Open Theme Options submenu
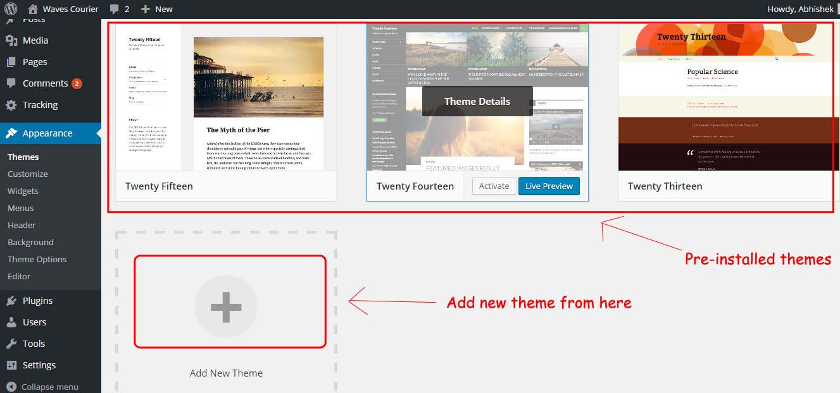Screen dimensions: 840x393 (x=37, y=259)
